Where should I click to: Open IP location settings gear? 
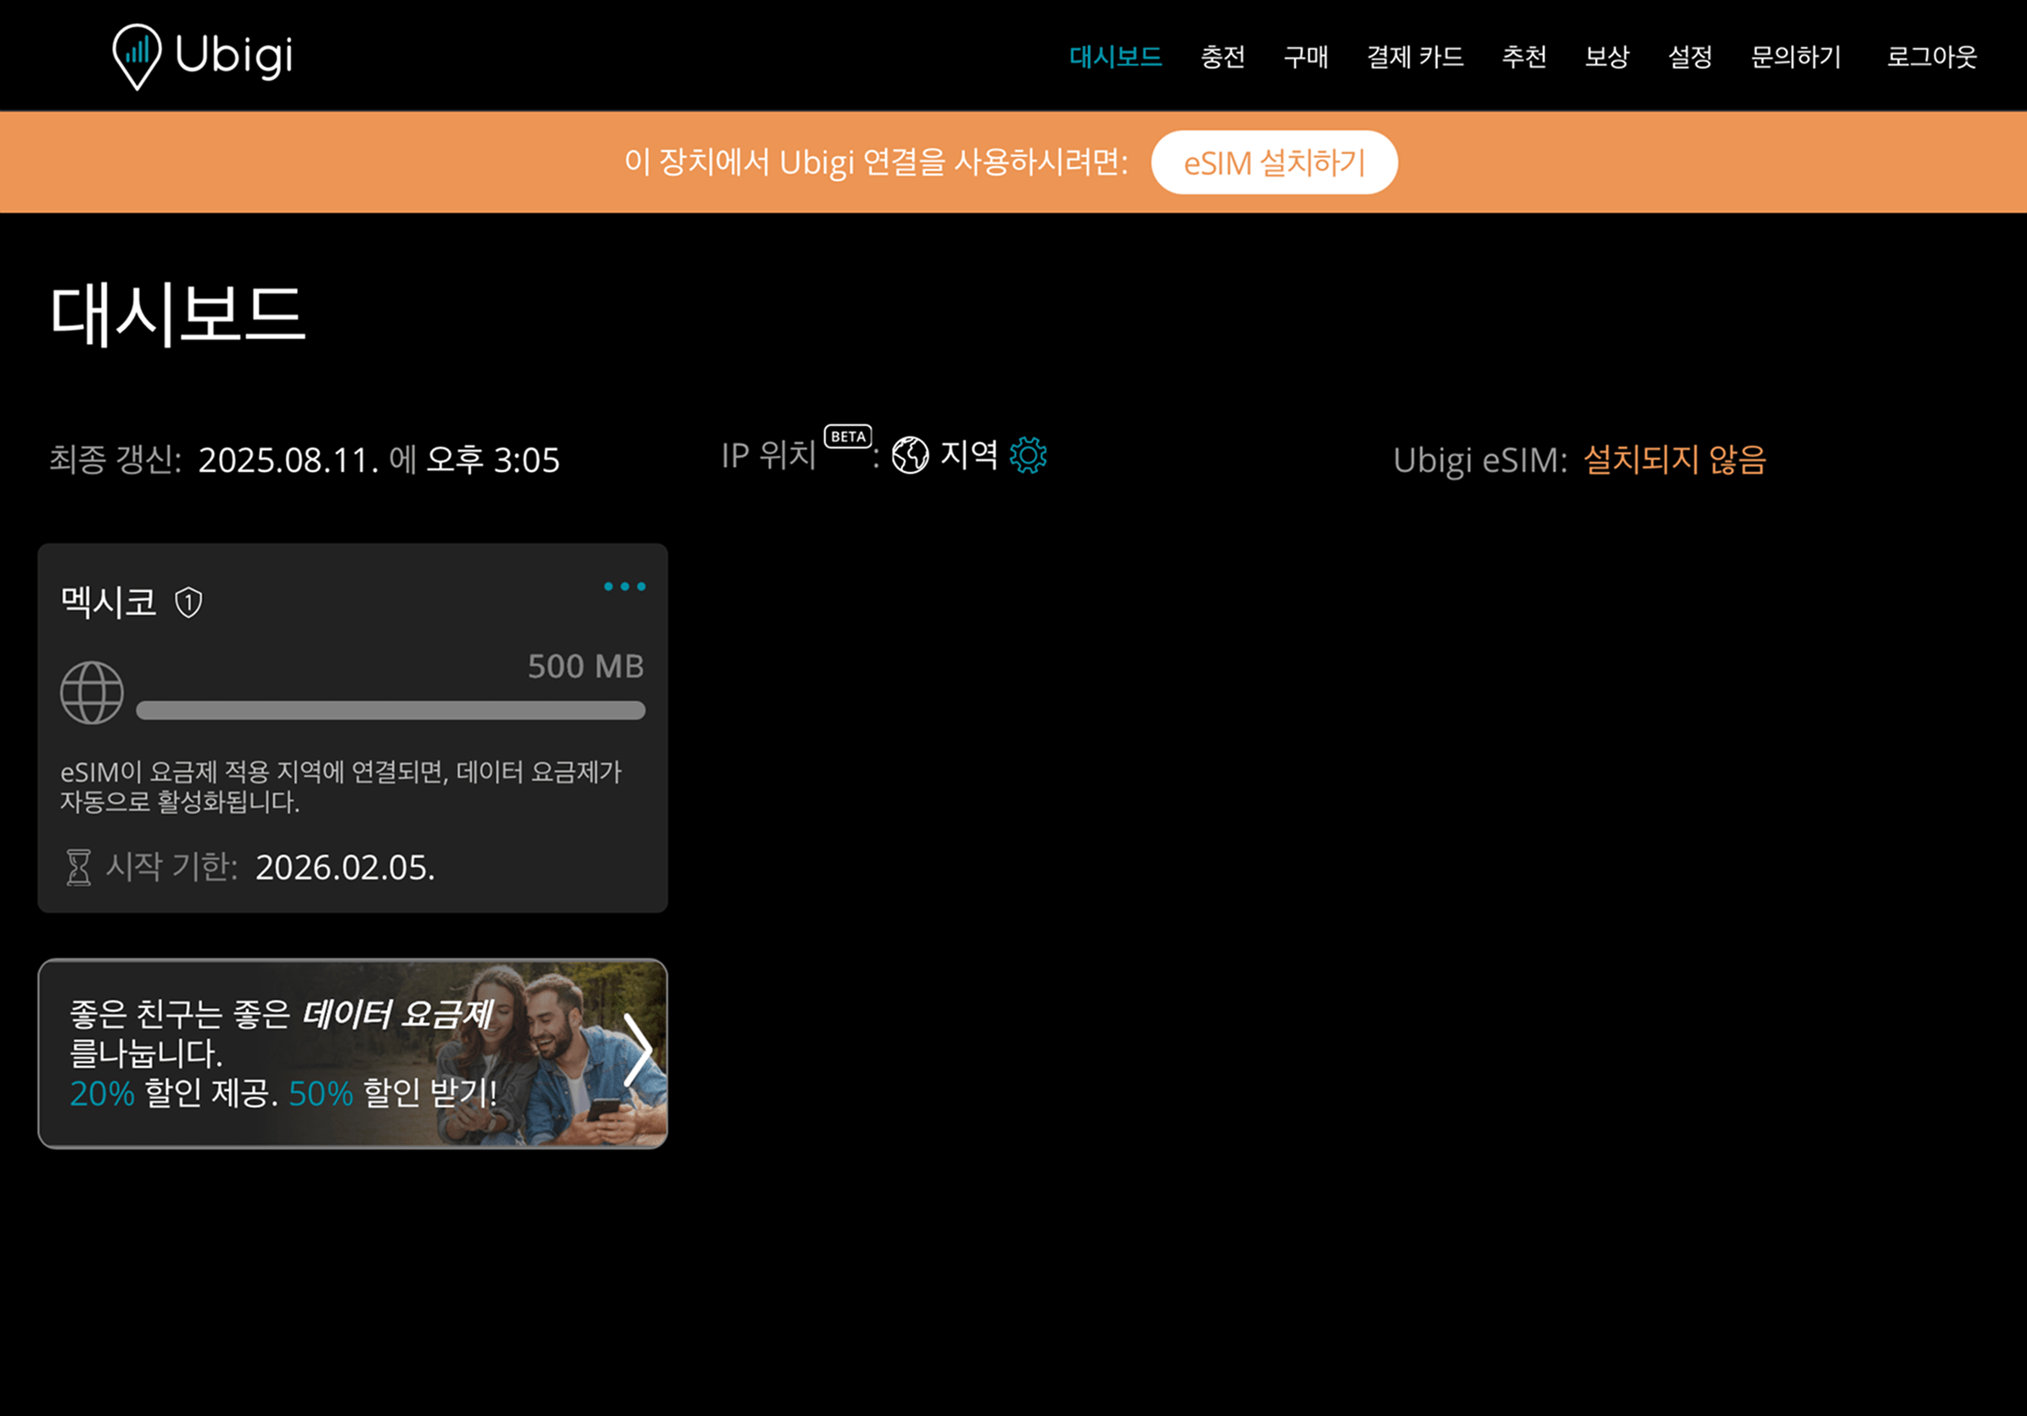pyautogui.click(x=1028, y=456)
